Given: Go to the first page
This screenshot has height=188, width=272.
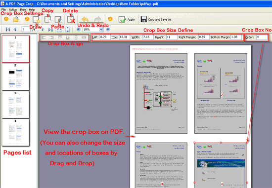Looking at the screenshot, I should pyautogui.click(x=8, y=30).
